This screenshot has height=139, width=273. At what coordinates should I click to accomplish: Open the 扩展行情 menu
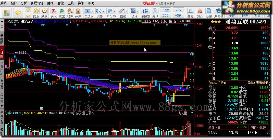point(37,3)
